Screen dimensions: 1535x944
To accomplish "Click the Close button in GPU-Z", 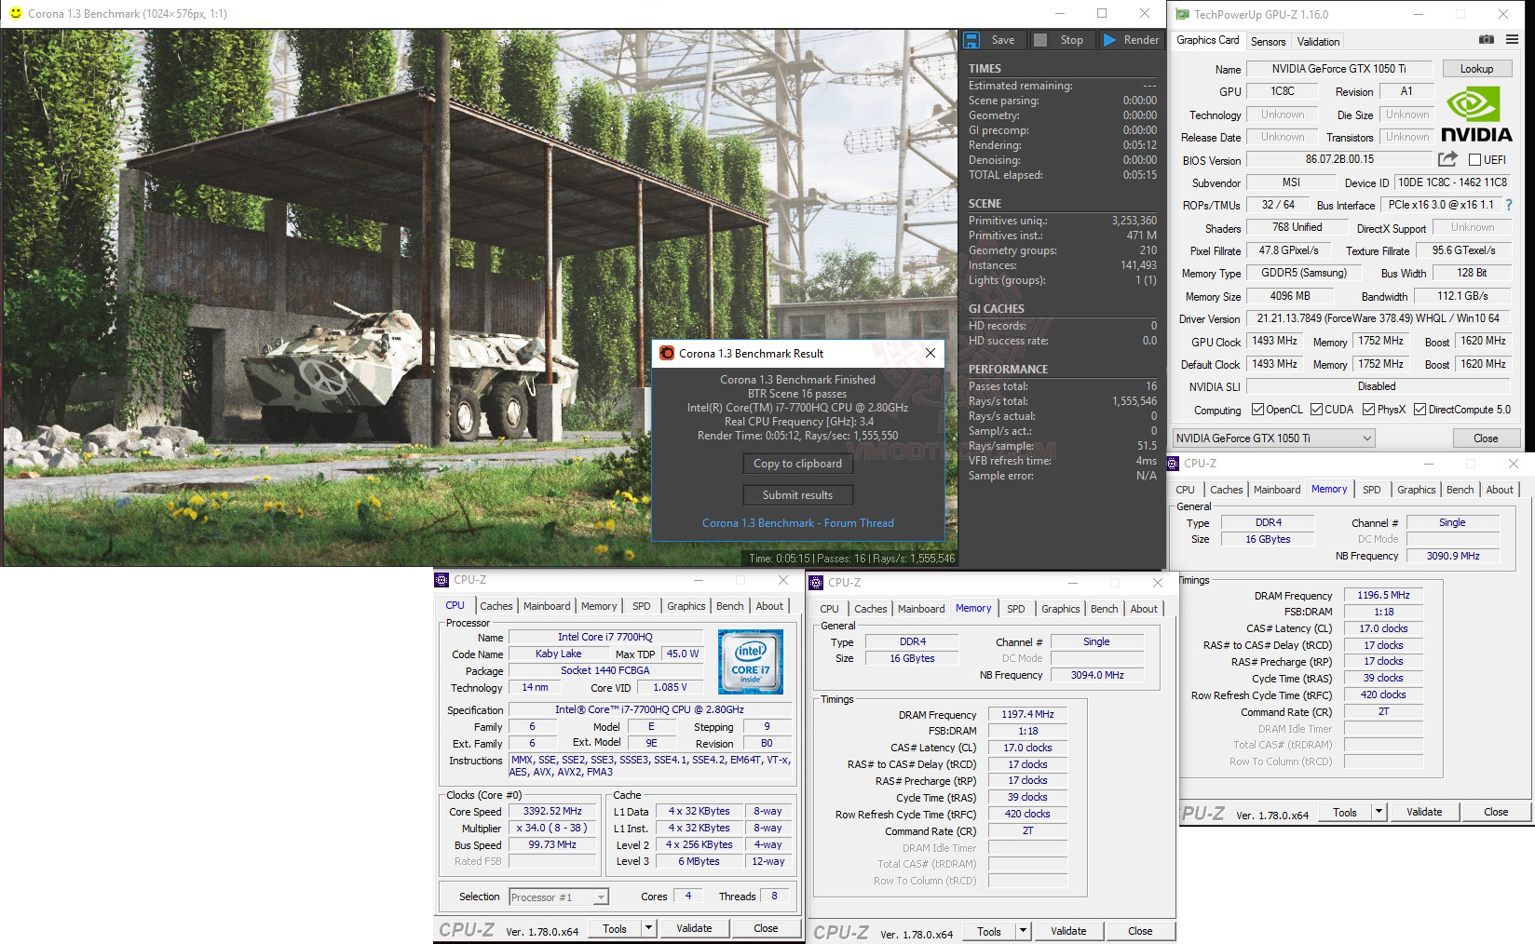I will pos(1486,438).
